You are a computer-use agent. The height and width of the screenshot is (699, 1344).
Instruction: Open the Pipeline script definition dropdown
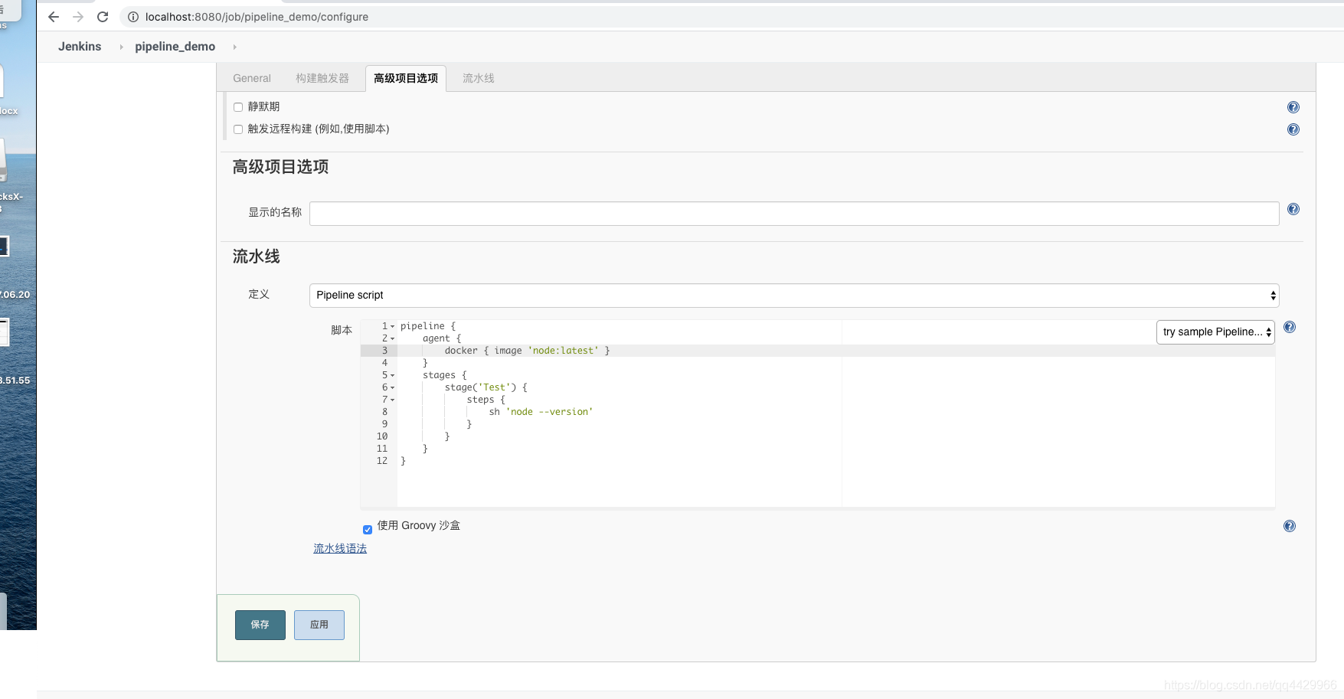coord(794,296)
